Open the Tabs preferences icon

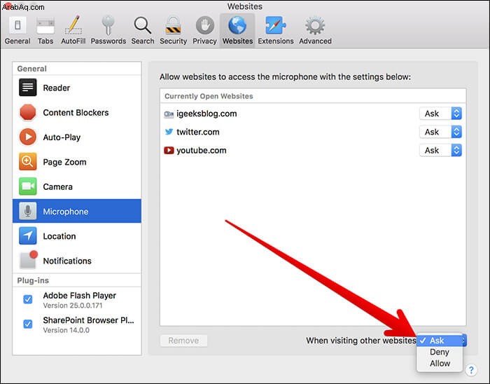(45, 26)
